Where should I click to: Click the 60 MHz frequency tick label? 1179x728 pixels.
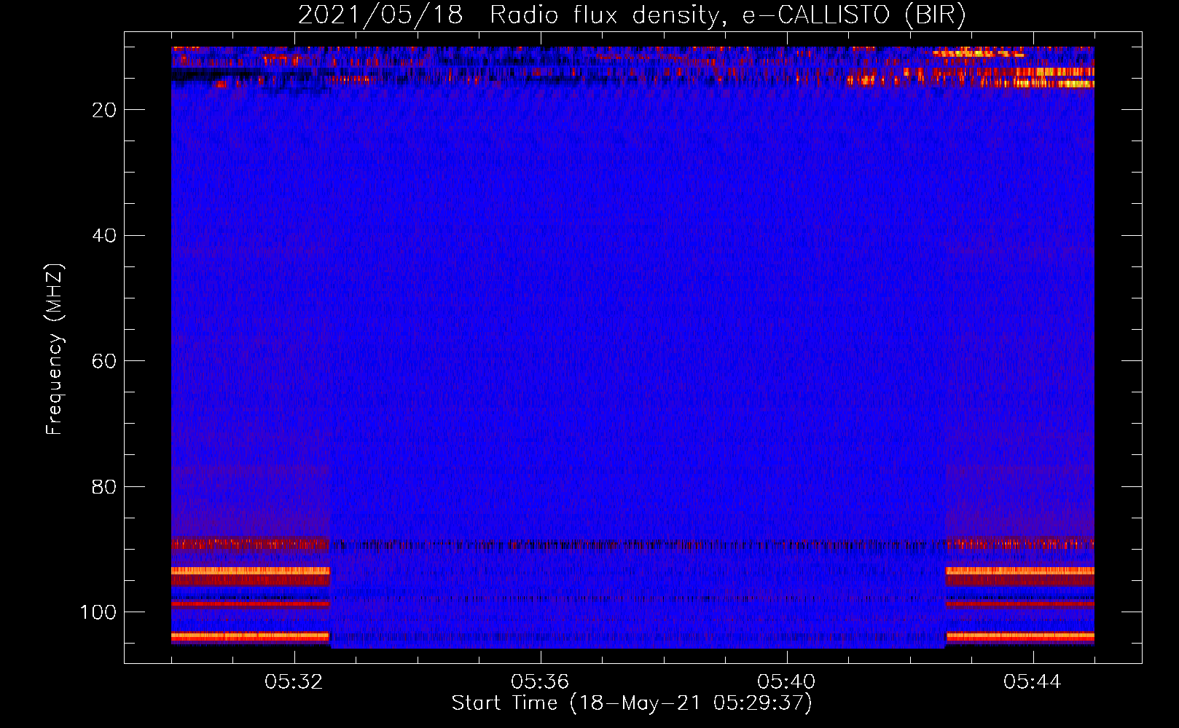(104, 361)
